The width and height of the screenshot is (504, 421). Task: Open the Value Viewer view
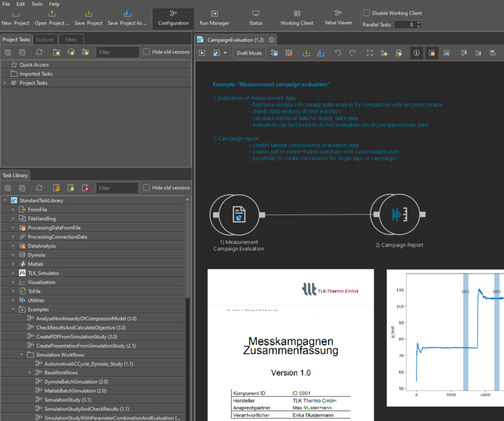point(338,18)
